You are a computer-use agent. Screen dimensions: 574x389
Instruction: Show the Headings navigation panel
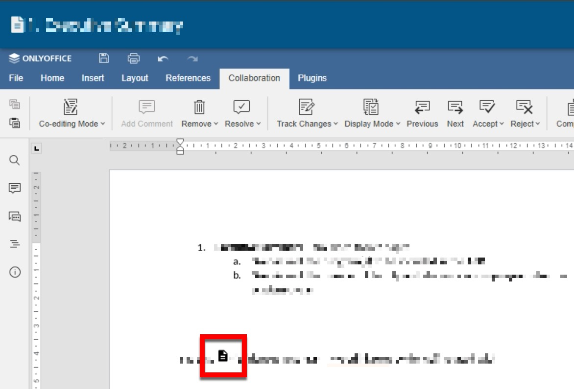(x=15, y=244)
